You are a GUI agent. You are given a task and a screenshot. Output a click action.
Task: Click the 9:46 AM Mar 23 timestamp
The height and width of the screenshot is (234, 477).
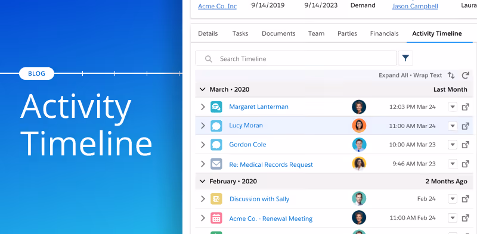(414, 164)
